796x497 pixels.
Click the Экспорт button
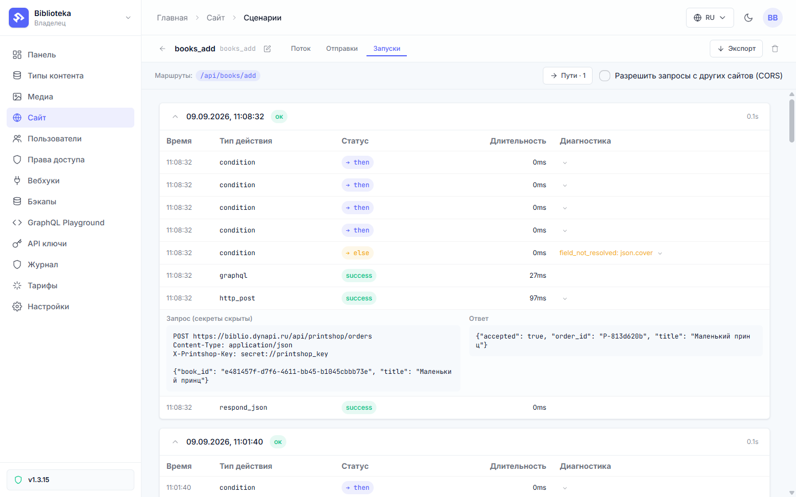[x=736, y=49]
